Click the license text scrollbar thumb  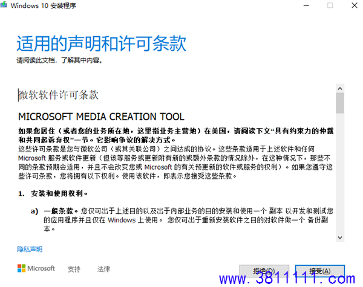point(340,103)
